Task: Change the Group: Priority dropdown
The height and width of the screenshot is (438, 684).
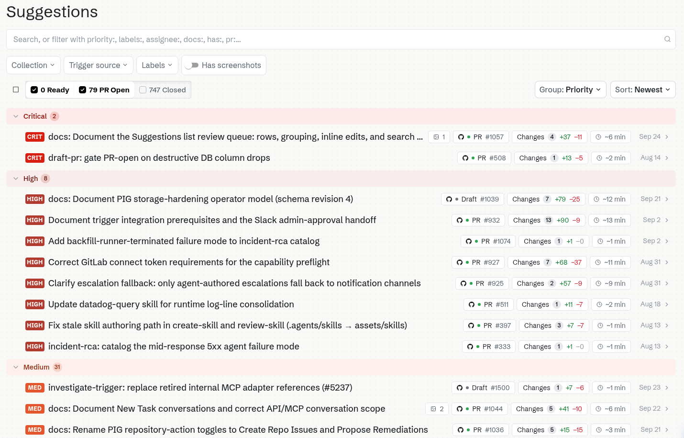Action: [571, 90]
